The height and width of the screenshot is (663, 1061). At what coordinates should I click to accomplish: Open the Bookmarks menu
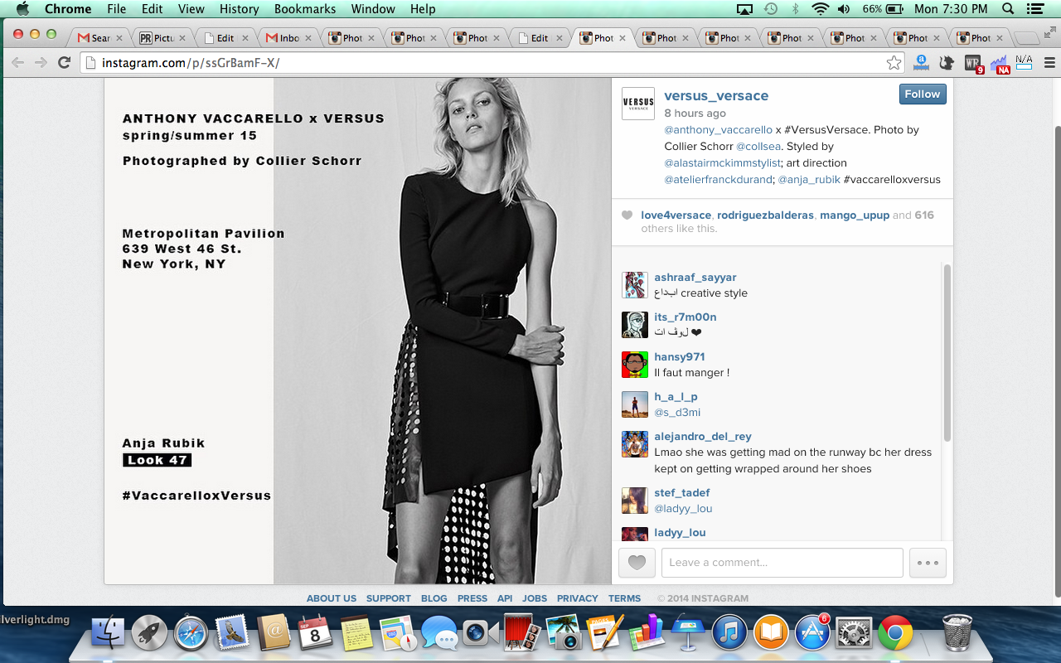click(305, 9)
